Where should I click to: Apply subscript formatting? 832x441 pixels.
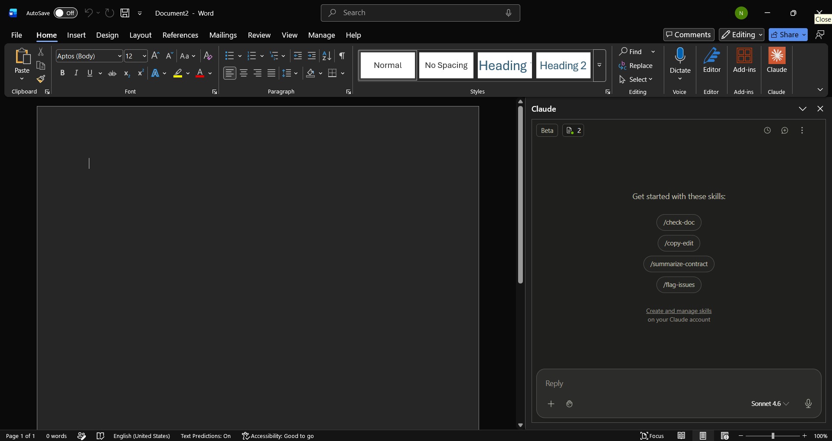point(127,73)
